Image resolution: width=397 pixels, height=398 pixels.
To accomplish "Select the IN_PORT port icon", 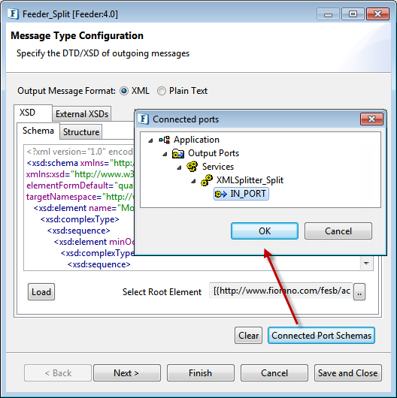I will [220, 194].
